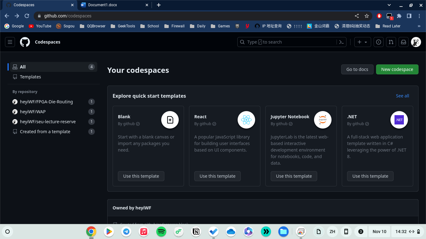Open the GitHub command palette icon
The image size is (426, 239).
coord(341,42)
